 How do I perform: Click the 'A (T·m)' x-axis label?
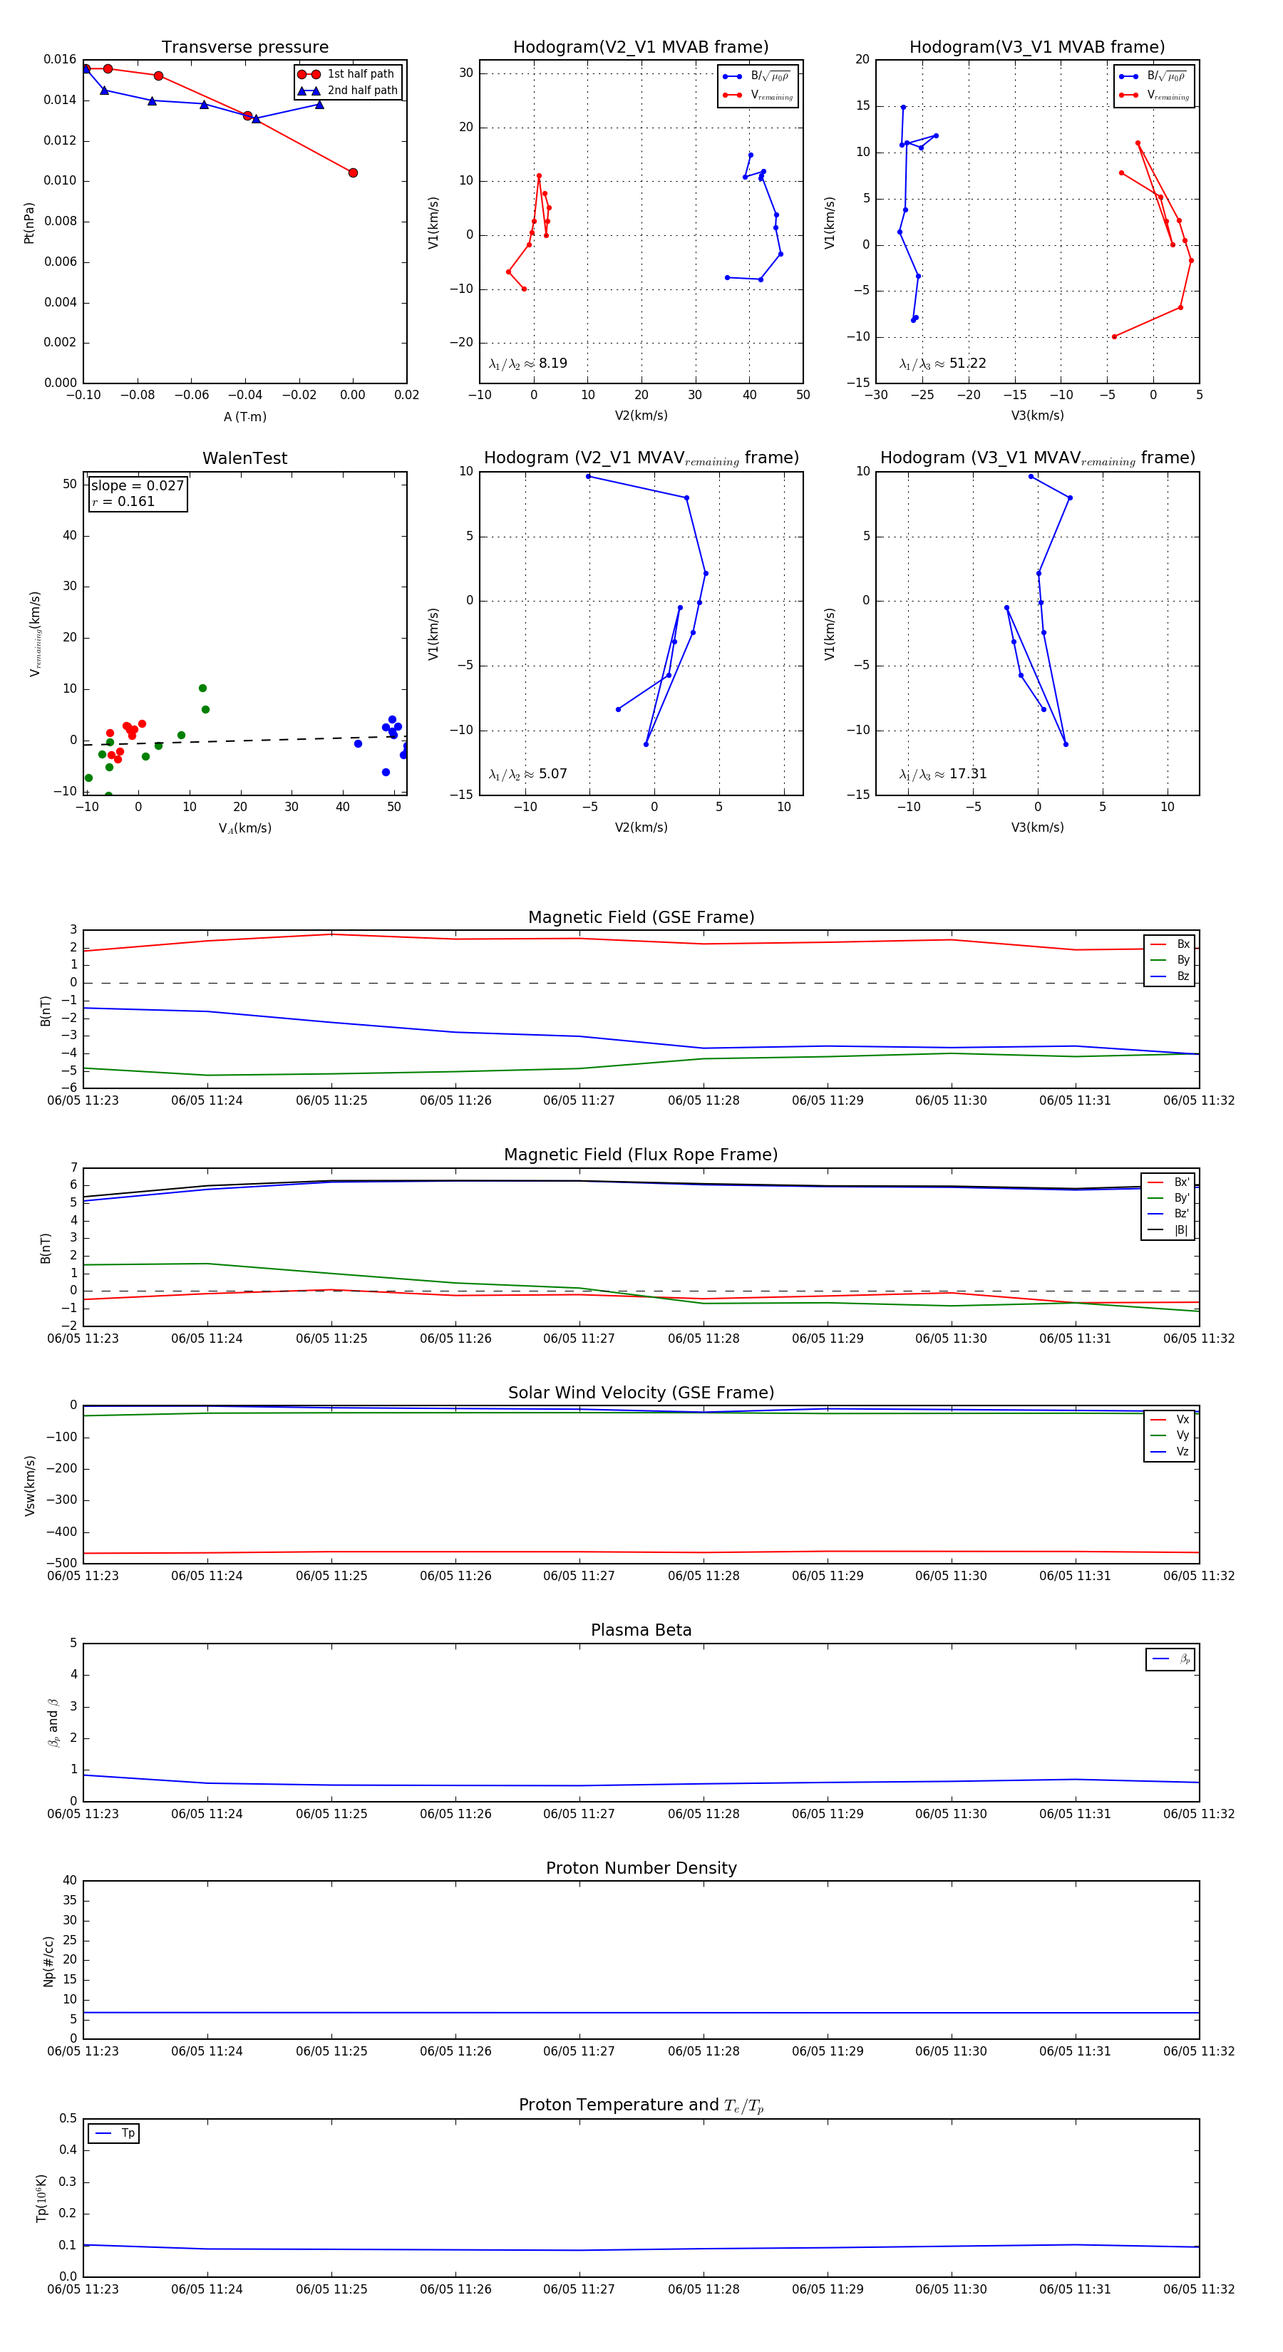pos(244,417)
